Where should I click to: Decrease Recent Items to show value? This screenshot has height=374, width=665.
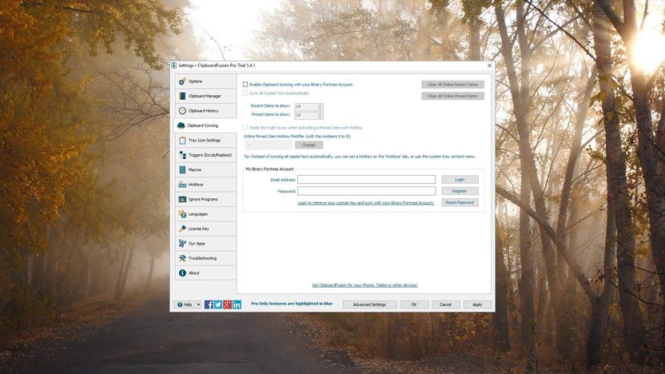coord(321,109)
